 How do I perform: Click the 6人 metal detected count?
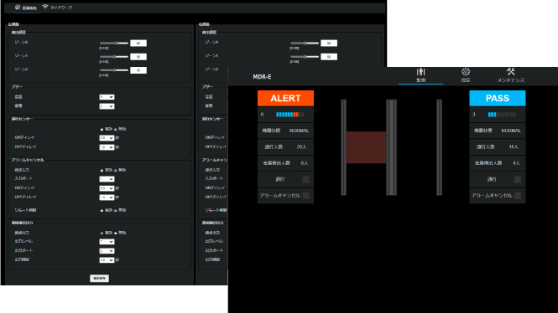(x=305, y=163)
